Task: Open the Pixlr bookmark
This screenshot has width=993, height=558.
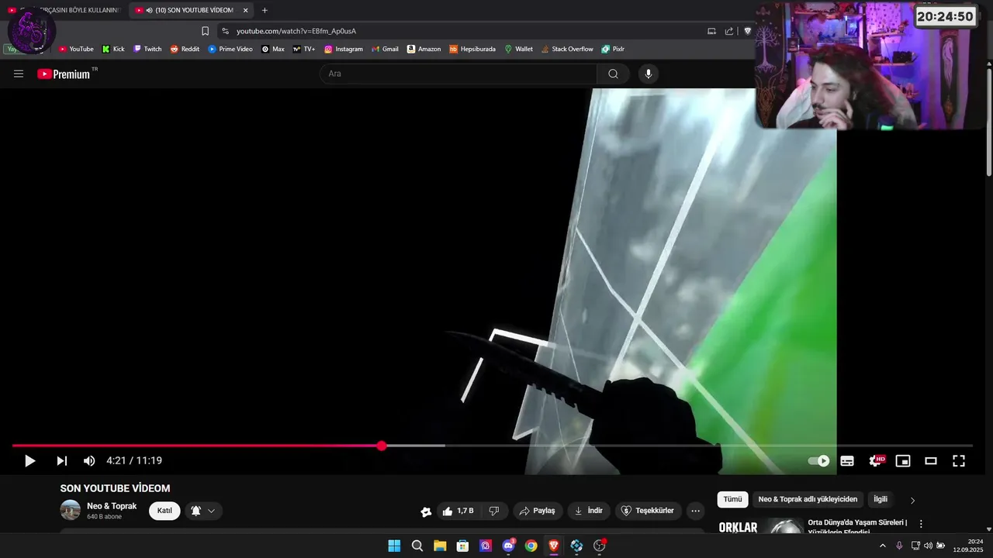Action: click(x=613, y=49)
